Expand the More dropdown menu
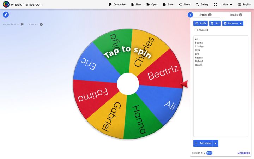 [227, 4]
